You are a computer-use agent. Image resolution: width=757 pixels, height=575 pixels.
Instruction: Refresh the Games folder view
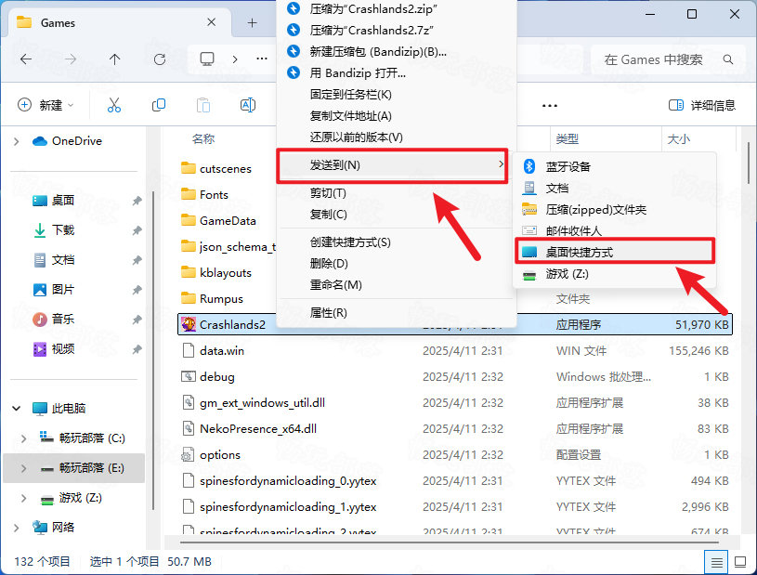pos(160,59)
